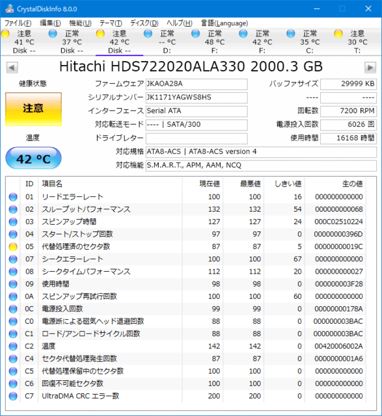Click the yellow 注意 health status button
Screen dimensions: 382x416
33,109
